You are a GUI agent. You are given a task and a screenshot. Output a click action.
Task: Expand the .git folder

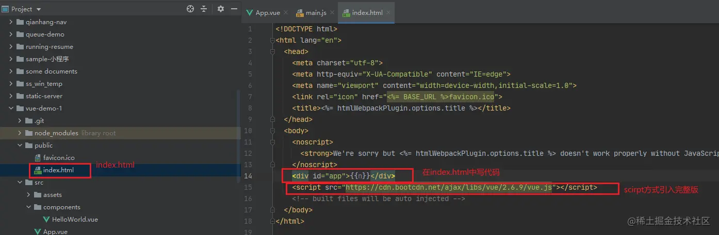[x=20, y=121]
